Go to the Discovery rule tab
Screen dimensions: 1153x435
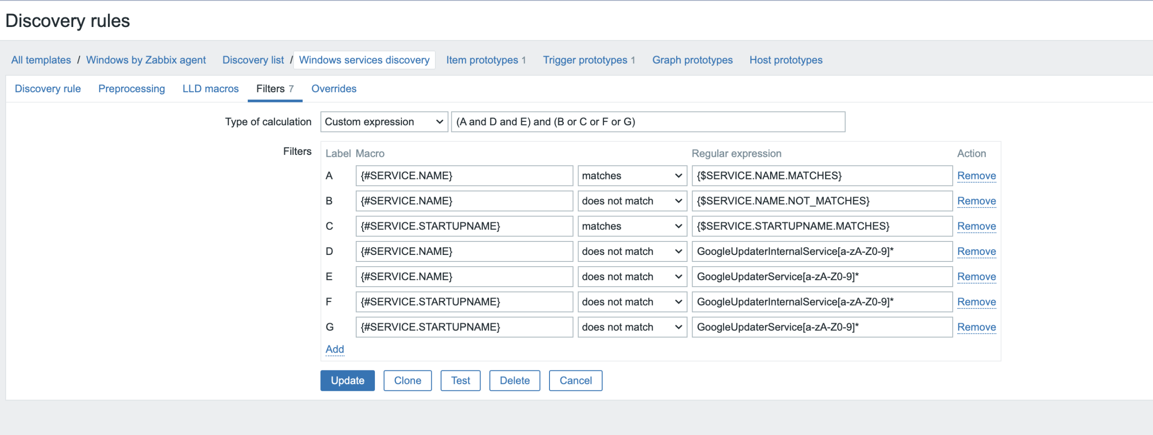47,89
